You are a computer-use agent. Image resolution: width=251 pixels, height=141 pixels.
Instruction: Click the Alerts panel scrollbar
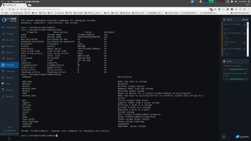coord(247,39)
